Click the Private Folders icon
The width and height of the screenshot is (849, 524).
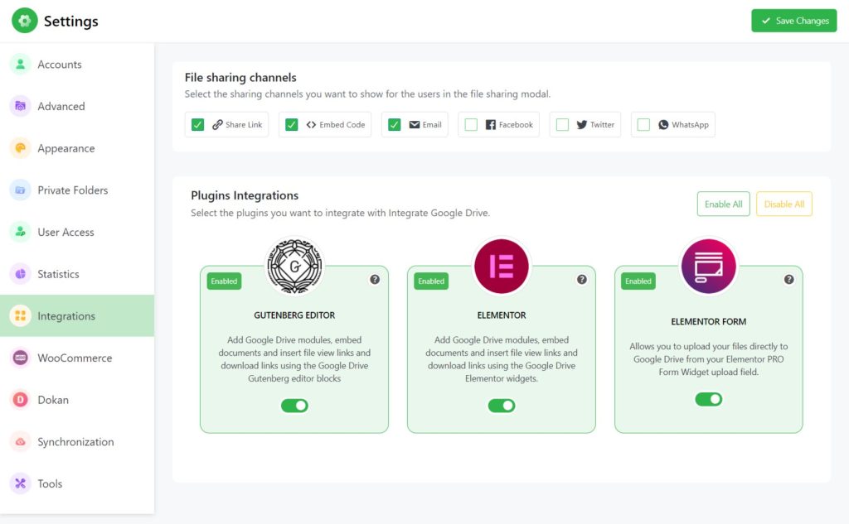[x=21, y=190]
